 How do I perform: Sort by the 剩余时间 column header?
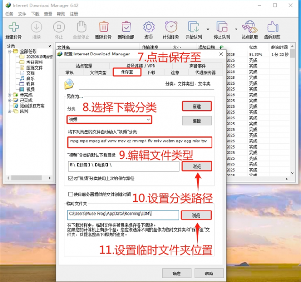[279, 47]
